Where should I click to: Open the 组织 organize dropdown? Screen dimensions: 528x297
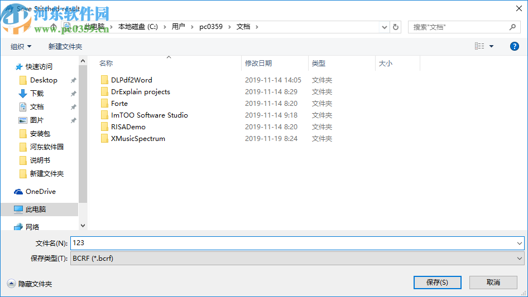coord(21,46)
